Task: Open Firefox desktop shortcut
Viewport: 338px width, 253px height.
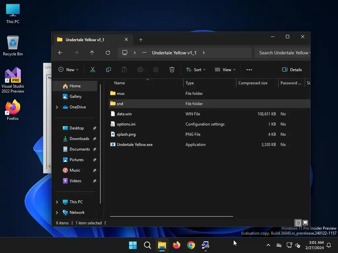Action: point(13,110)
